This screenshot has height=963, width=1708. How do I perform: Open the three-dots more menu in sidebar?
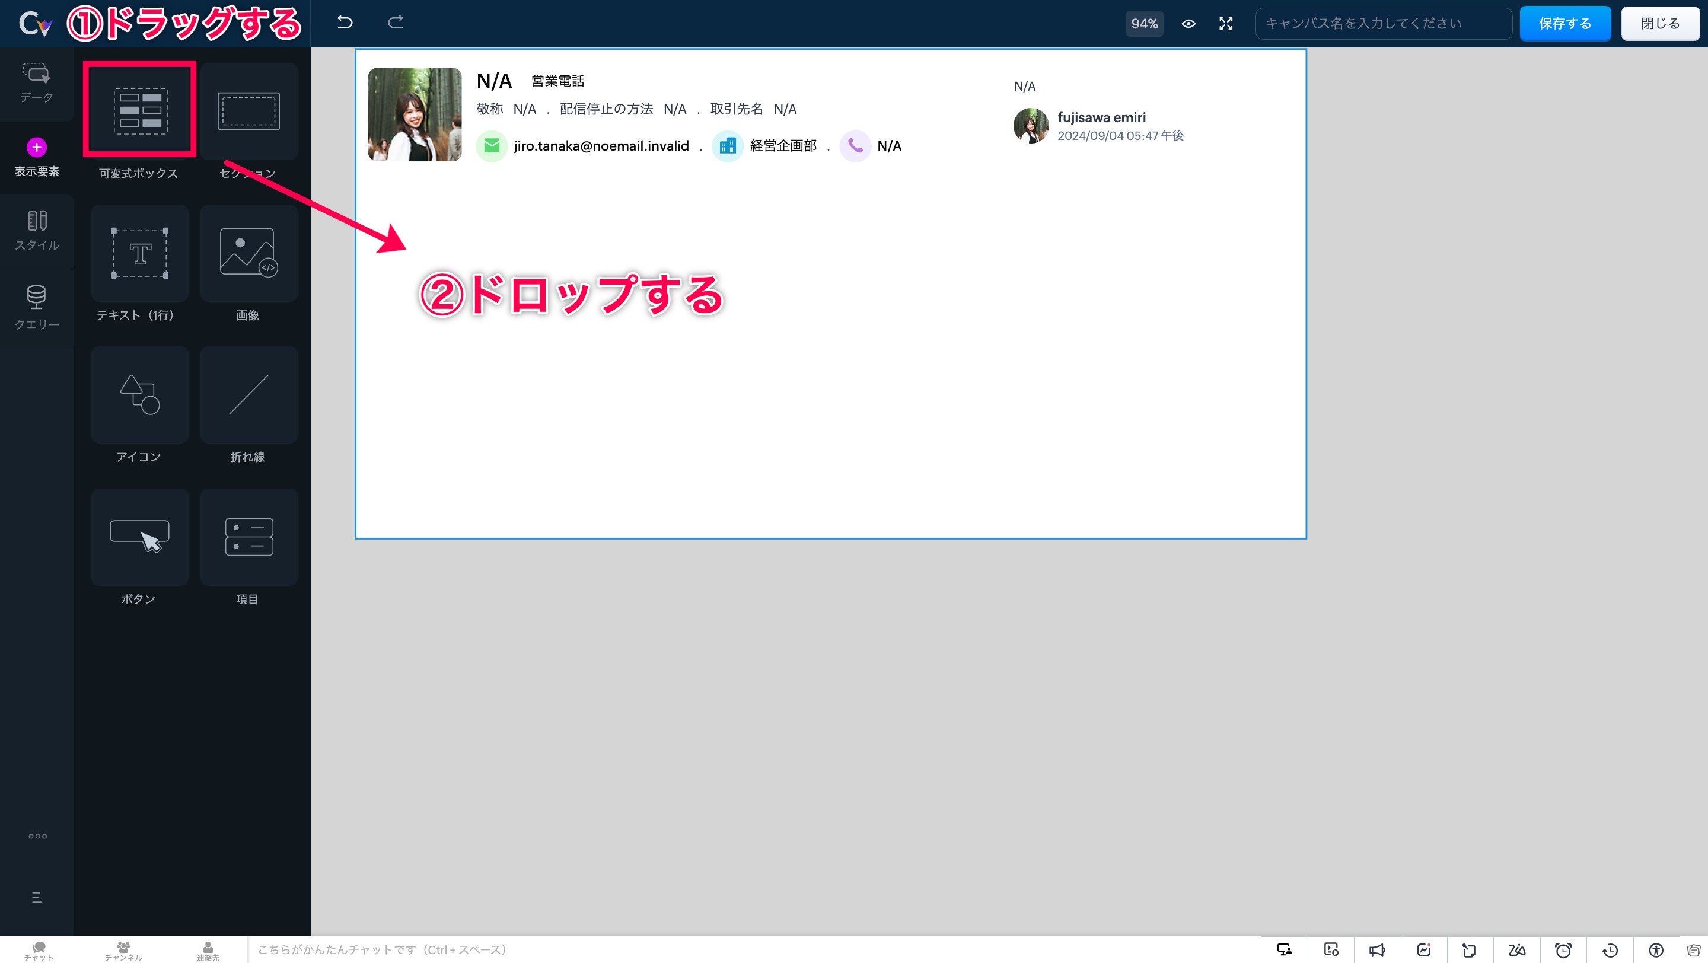click(x=37, y=836)
